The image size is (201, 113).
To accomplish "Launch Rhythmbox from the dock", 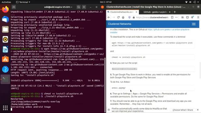I will click(x=5, y=39).
